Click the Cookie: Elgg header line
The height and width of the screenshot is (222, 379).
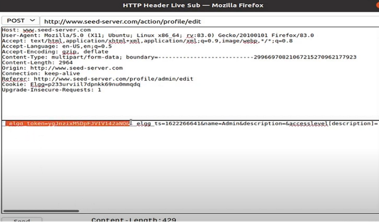click(71, 84)
